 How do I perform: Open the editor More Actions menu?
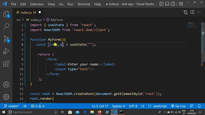pyautogui.click(x=199, y=12)
